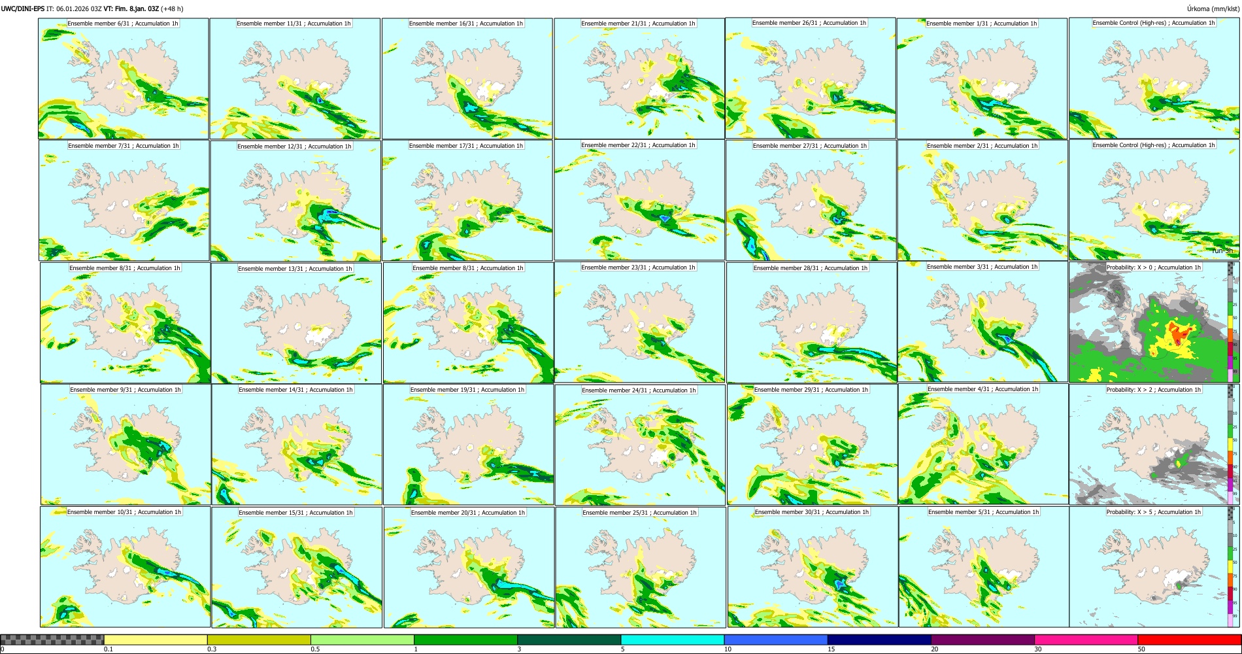View the Ensemble member 24/31 map panel

(x=640, y=445)
